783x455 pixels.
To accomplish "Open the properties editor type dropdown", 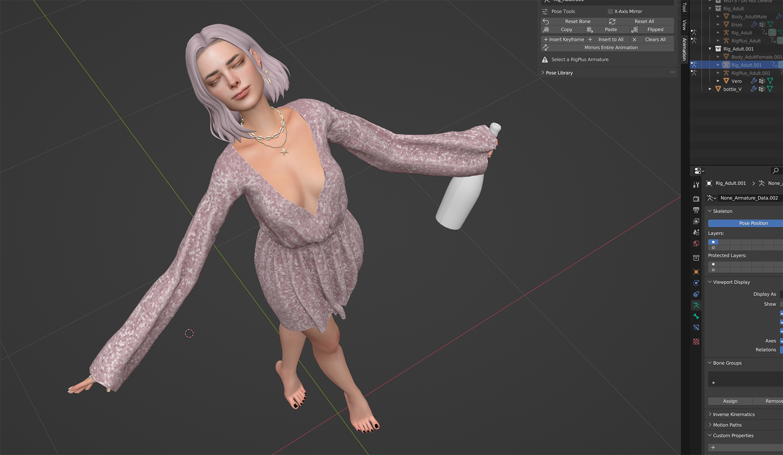I will (699, 171).
